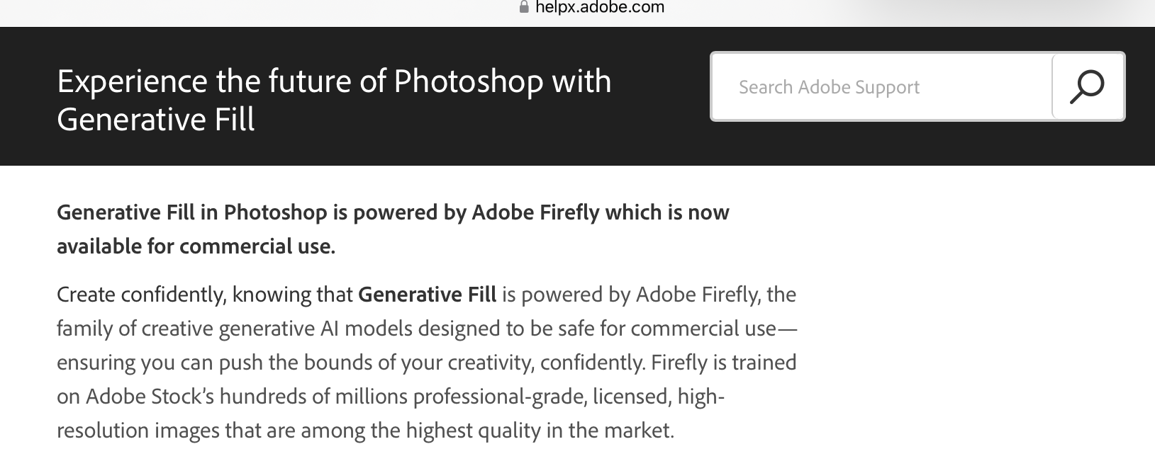1155x461 pixels.
Task: Click the bolded Generative Fill text in the paragraph
Action: [x=426, y=295]
